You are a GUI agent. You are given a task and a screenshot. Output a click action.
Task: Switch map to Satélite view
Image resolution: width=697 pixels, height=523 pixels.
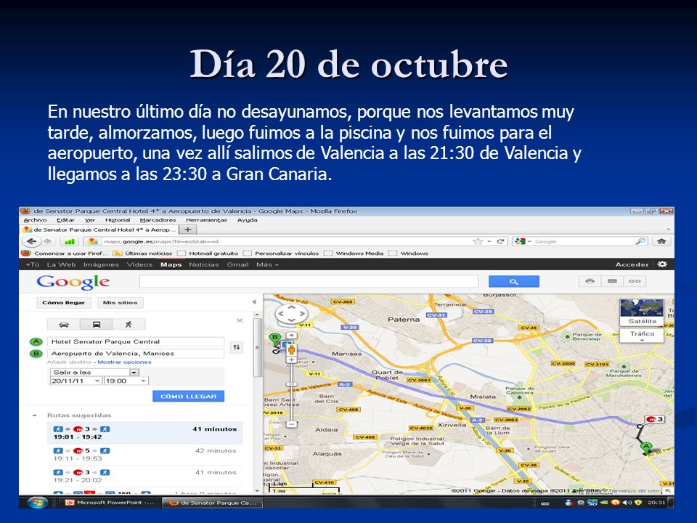pos(642,312)
